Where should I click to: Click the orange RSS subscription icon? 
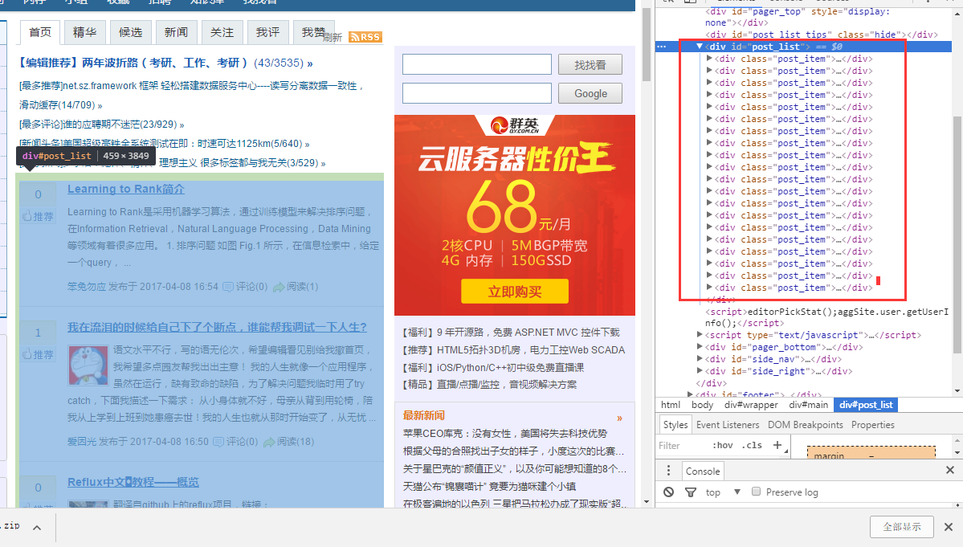[x=367, y=36]
